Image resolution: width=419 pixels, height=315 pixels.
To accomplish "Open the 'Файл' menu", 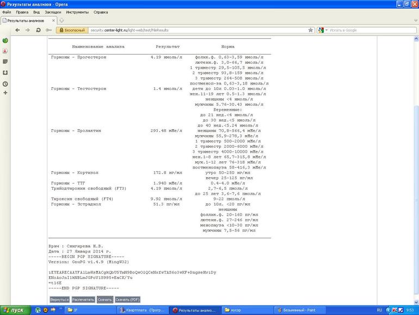I will [x=7, y=12].
